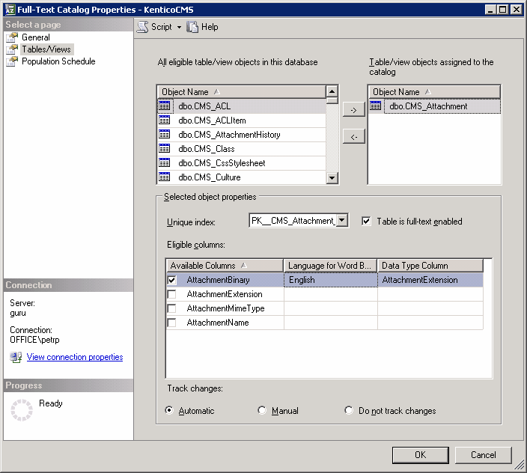Click the connection properties computer icon
The width and height of the screenshot is (527, 473).
16,357
